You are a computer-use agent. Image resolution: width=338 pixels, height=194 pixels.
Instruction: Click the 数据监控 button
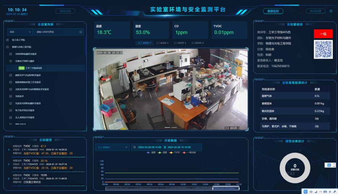click(x=273, y=11)
